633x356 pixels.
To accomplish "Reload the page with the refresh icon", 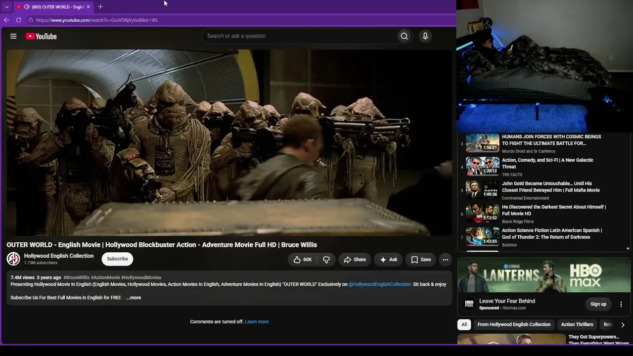I will coord(19,20).
